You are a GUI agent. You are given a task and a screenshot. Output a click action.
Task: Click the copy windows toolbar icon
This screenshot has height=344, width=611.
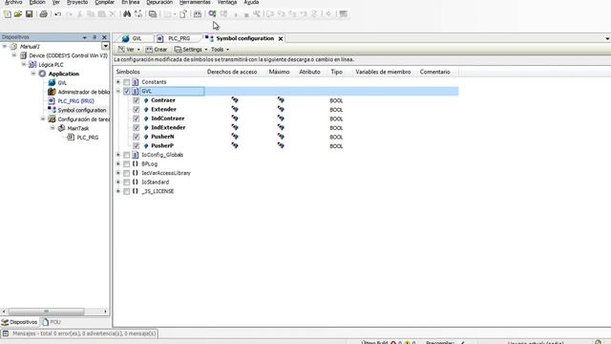[153, 14]
